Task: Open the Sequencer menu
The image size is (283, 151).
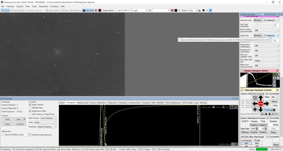Action: click(x=43, y=6)
